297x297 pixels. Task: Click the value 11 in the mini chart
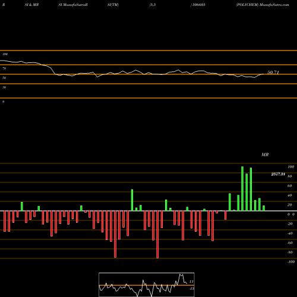(x=191, y=282)
